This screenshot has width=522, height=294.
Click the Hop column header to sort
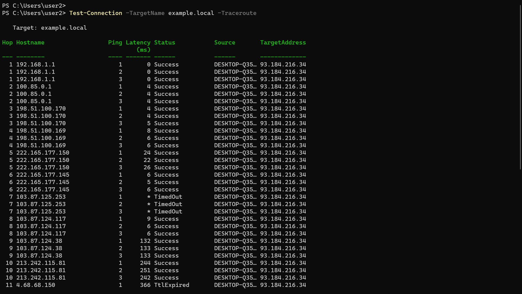point(7,42)
